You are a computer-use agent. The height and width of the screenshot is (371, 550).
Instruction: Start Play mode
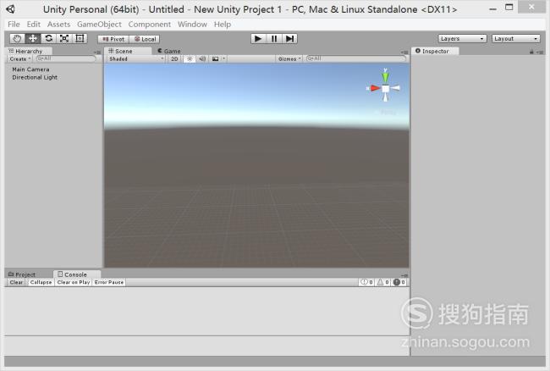click(x=258, y=39)
